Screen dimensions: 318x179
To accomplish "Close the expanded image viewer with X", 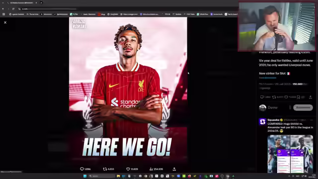I will [5, 22].
